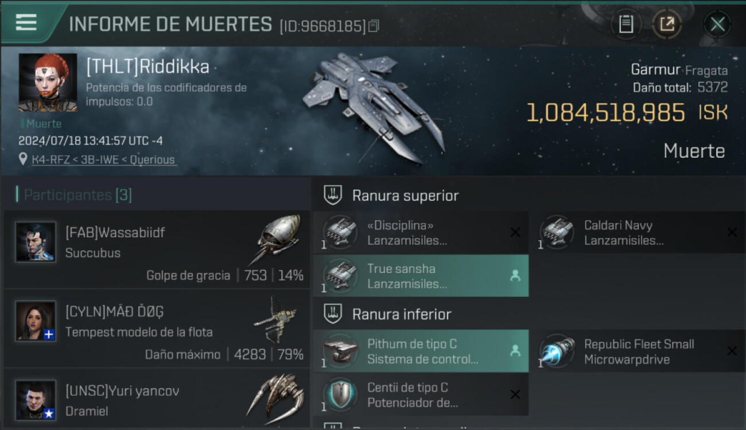Click the Participantes [3] header
Image resolution: width=746 pixels, height=430 pixels.
pos(78,195)
